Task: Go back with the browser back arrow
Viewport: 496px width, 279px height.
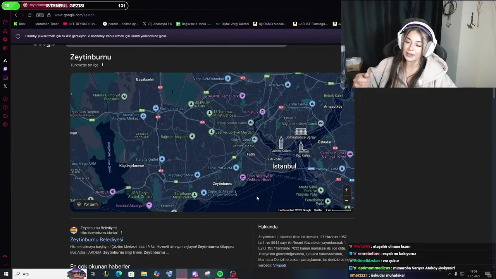Action: (16, 15)
